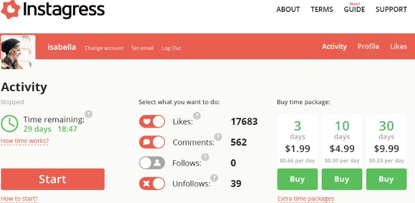This screenshot has height=203, width=415.
Task: Turn off the Unfollows switch
Action: (152, 183)
